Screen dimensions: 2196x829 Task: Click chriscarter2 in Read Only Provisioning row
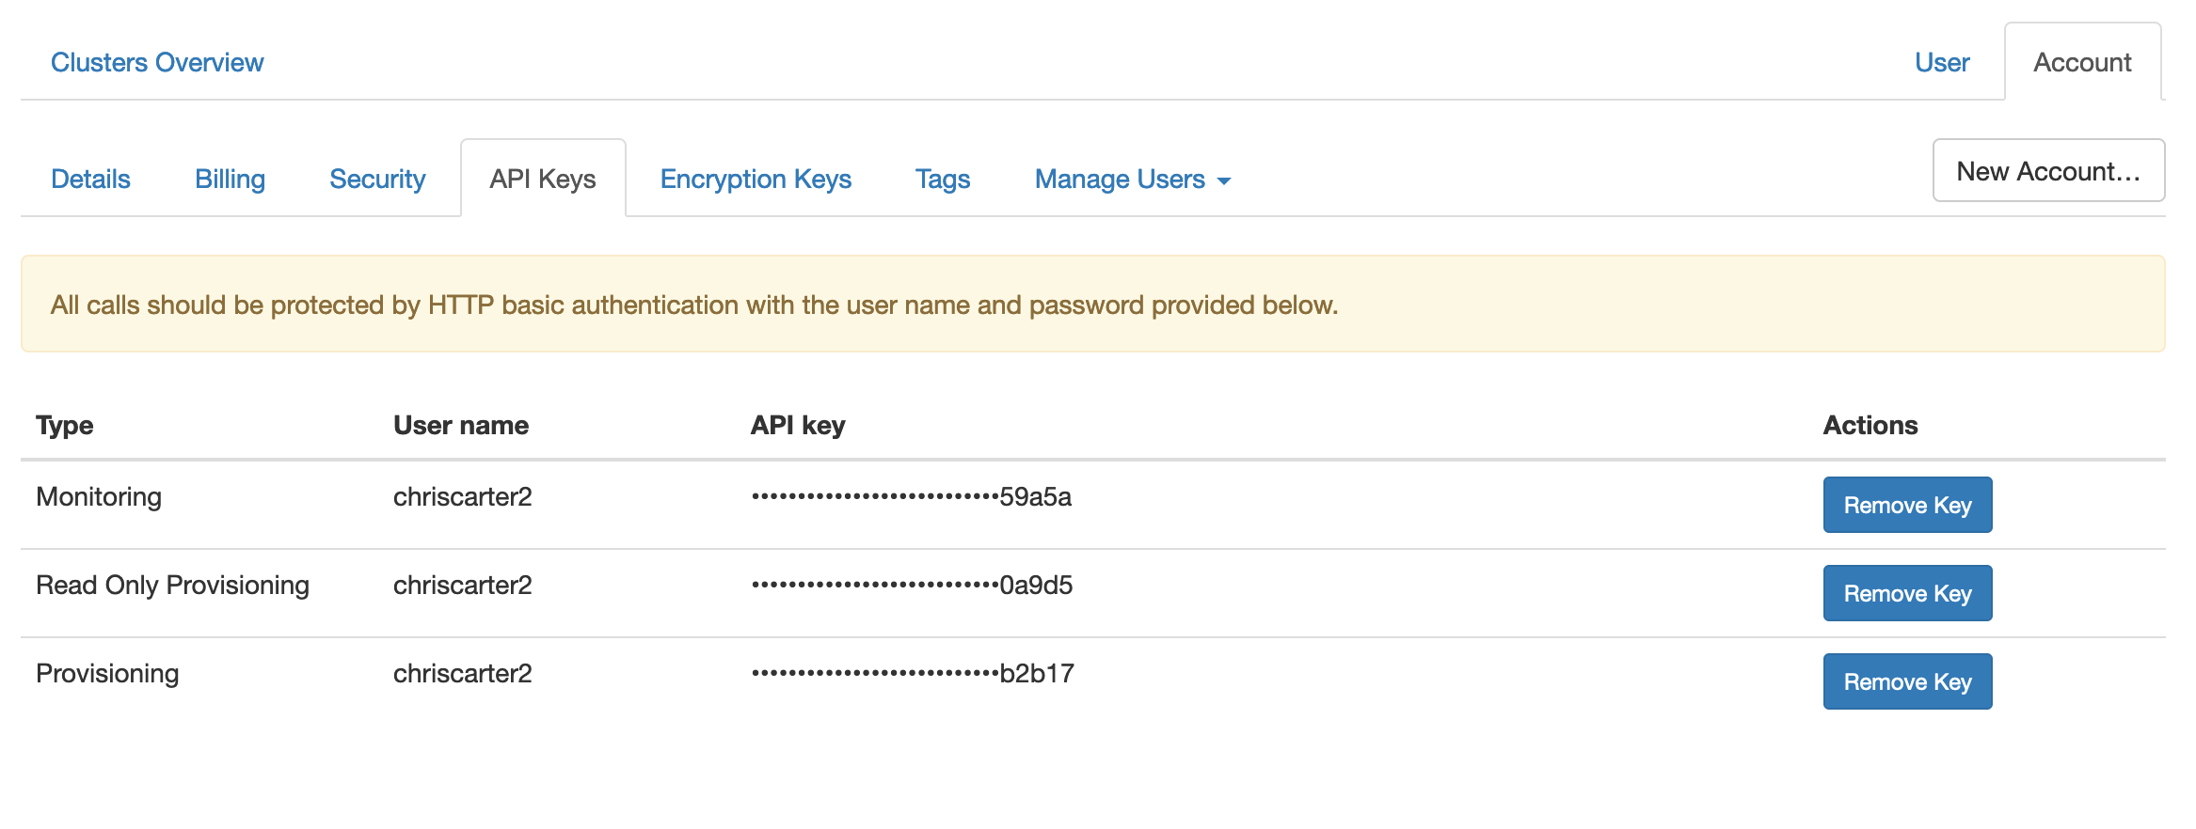pyautogui.click(x=463, y=585)
